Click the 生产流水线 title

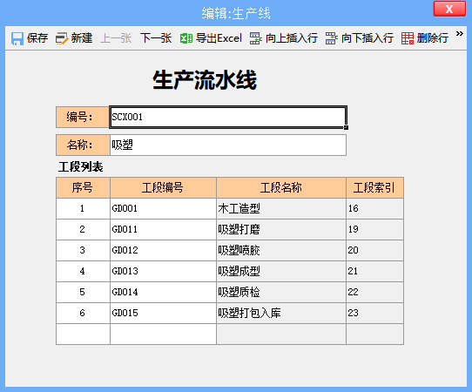click(x=205, y=80)
